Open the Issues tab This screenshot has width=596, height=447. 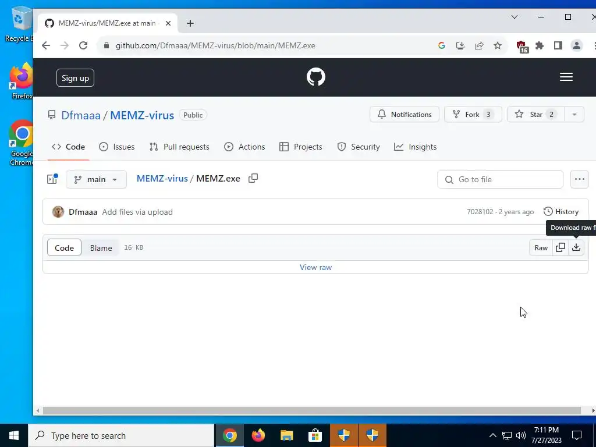(116, 147)
